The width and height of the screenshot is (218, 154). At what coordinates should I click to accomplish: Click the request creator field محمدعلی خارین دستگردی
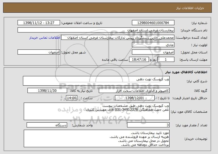118,38
